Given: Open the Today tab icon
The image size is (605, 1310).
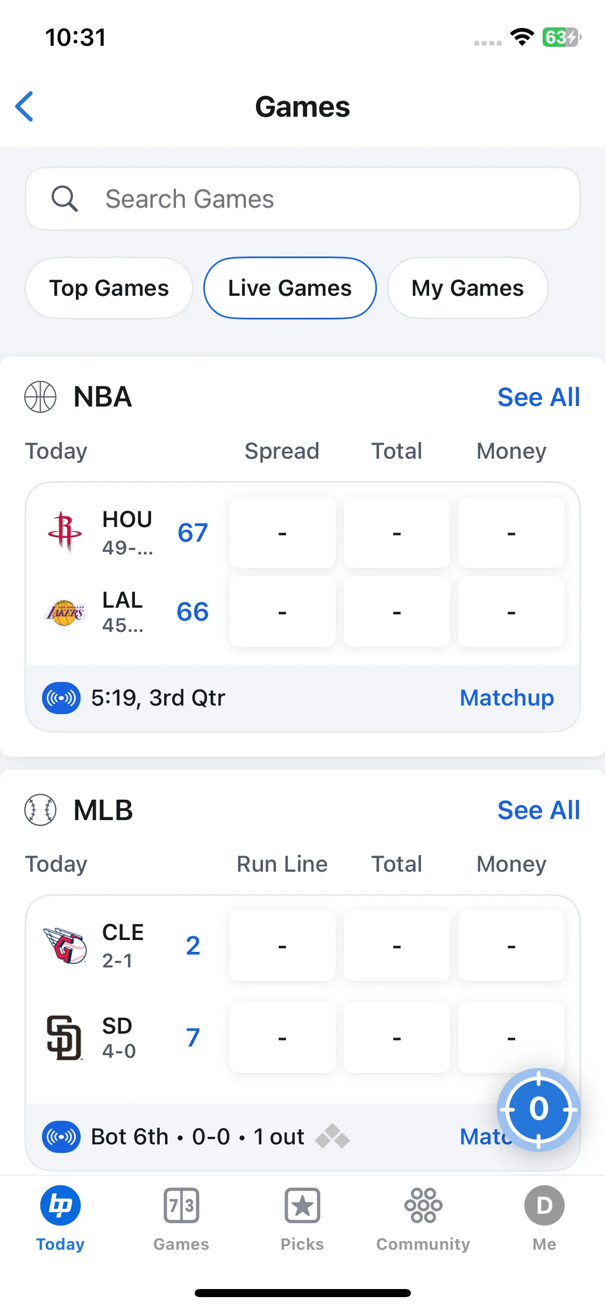Looking at the screenshot, I should [x=60, y=1206].
